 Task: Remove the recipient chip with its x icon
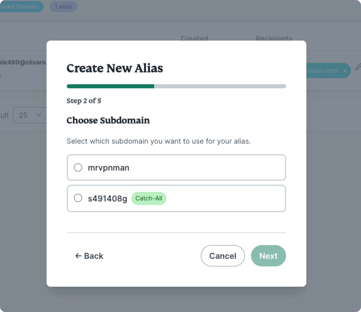click(x=345, y=71)
